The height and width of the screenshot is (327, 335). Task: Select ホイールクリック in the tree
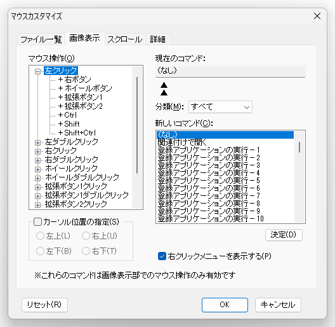(71, 169)
